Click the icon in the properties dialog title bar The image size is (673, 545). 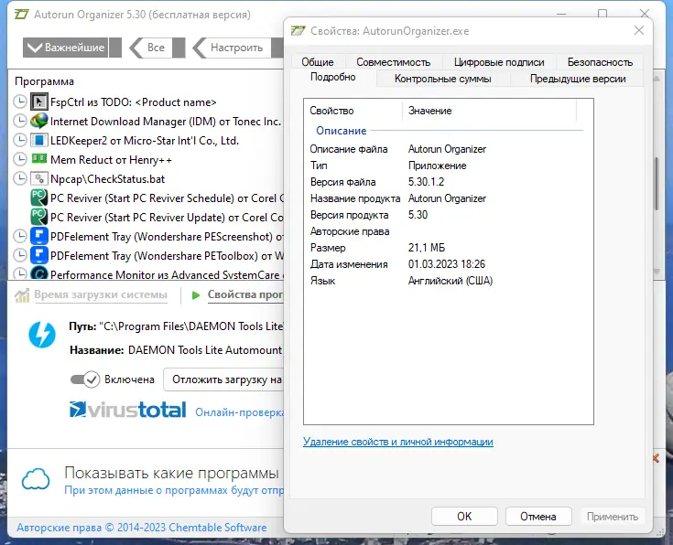pos(298,31)
